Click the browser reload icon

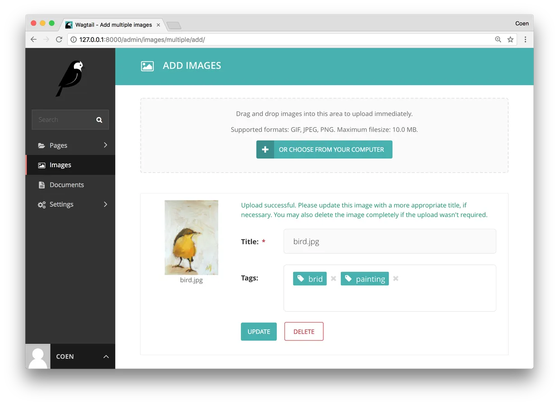click(x=59, y=40)
